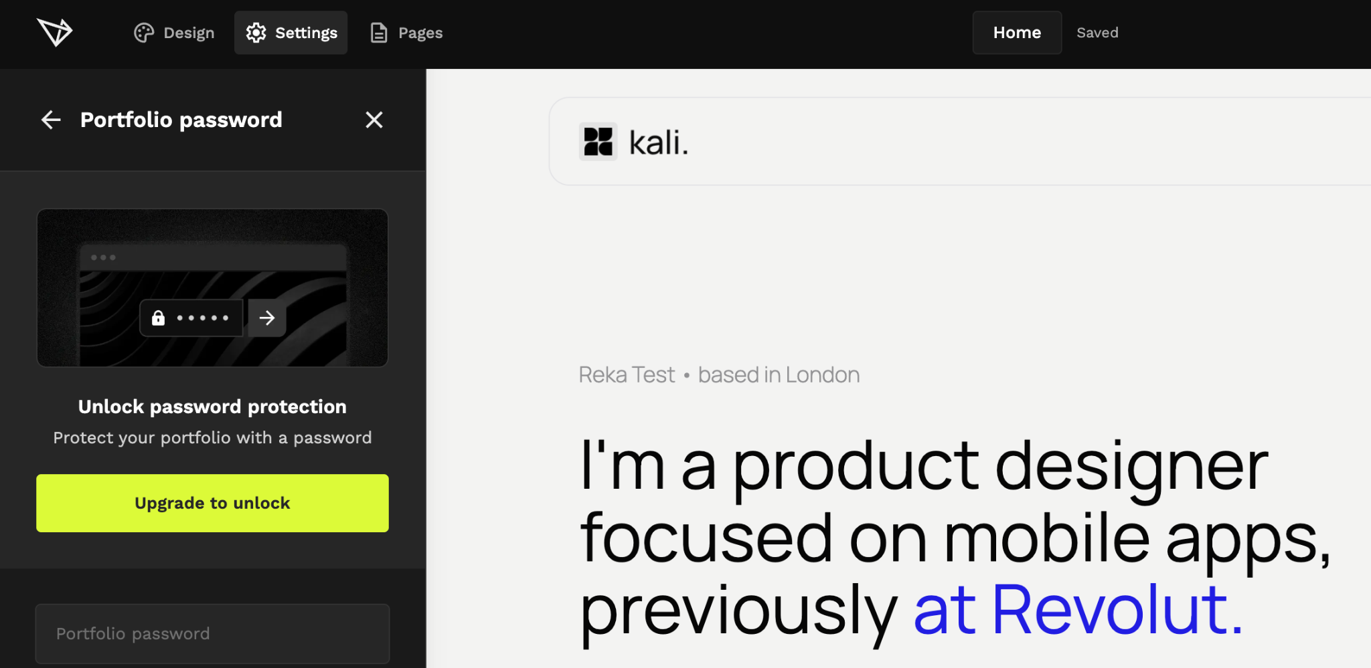Image resolution: width=1371 pixels, height=668 pixels.
Task: Click the app logo at top left
Action: point(56,32)
